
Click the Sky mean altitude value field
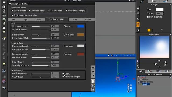(x=55, y=30)
